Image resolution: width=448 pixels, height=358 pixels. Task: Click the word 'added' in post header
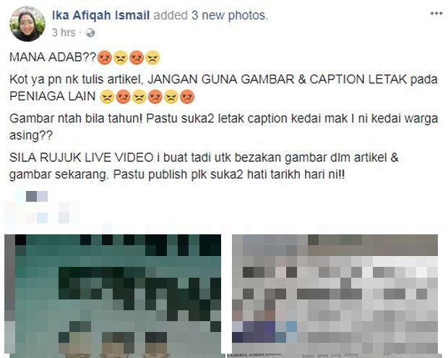(x=171, y=15)
